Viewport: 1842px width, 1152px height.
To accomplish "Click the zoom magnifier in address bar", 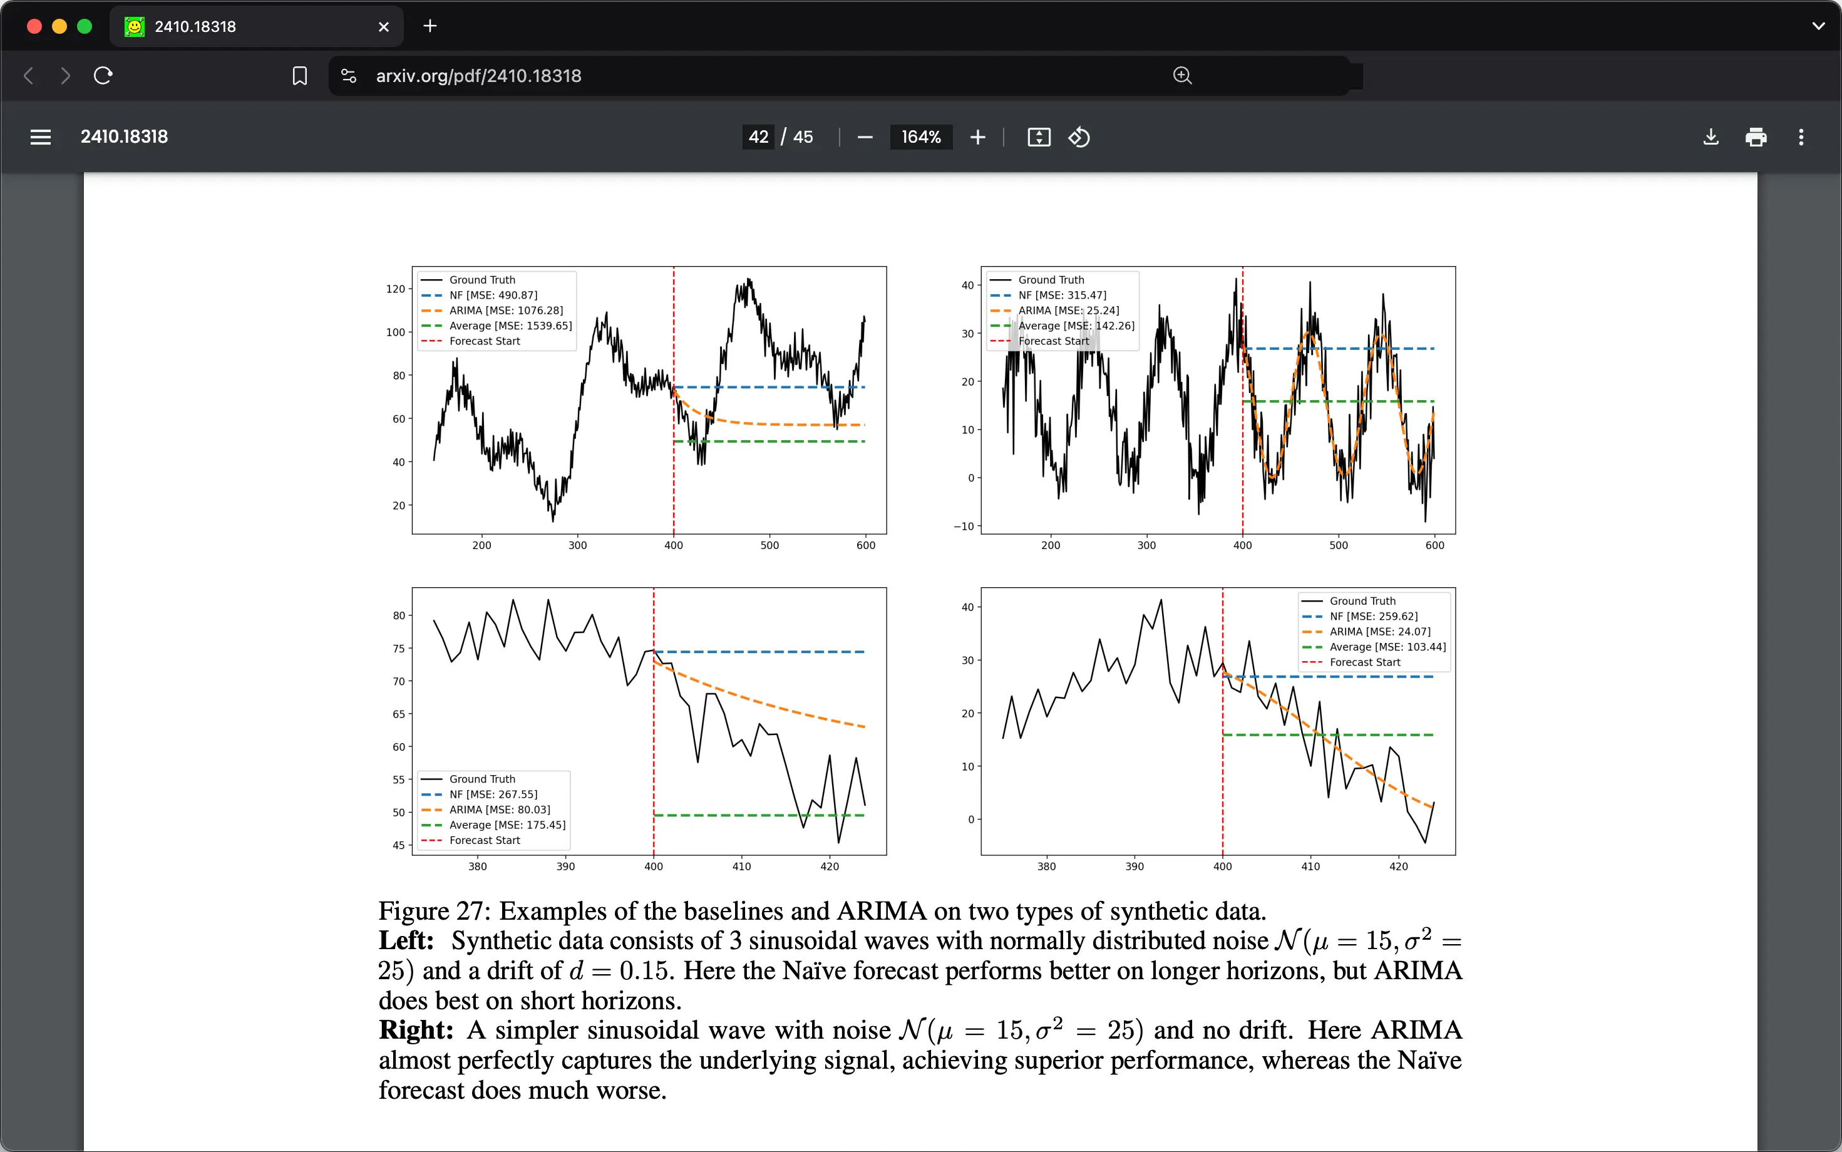I will [x=1182, y=75].
